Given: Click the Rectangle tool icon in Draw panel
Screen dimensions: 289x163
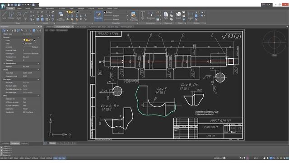Looking at the screenshot, I should [x=31, y=12].
